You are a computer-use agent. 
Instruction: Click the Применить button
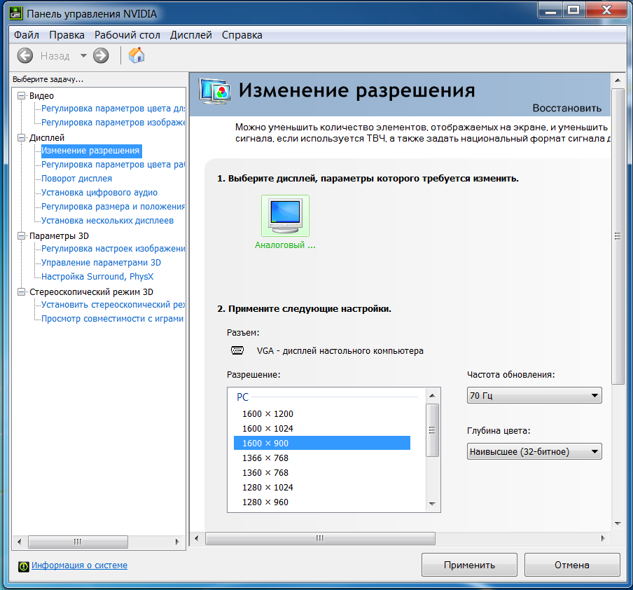[469, 565]
